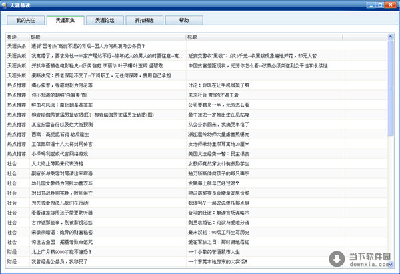The width and height of the screenshot is (400, 274).
Task: Open post 小泽玛利亚或代言网络游戏
Action: point(60,154)
